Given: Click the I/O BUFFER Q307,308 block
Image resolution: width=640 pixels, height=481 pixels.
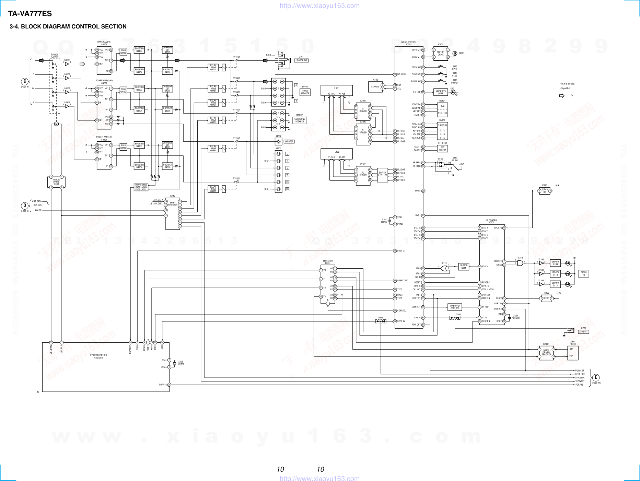Looking at the screenshot, I should click(x=455, y=307).
